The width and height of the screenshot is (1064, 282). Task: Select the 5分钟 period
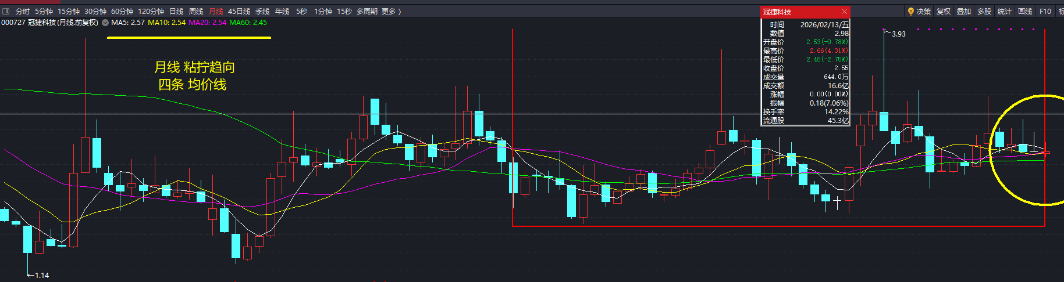(44, 11)
